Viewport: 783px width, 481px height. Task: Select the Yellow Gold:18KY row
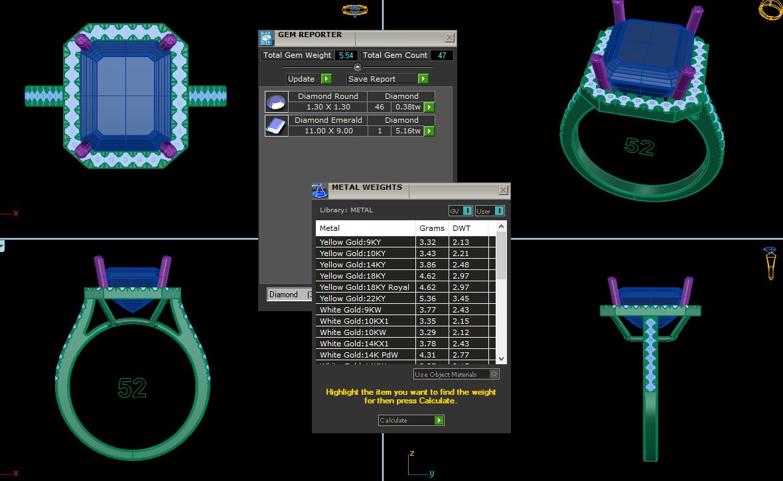(x=365, y=276)
